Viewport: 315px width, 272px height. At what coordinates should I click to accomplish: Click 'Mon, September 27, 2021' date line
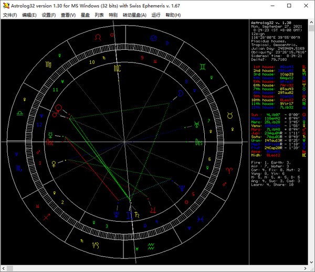(277, 27)
